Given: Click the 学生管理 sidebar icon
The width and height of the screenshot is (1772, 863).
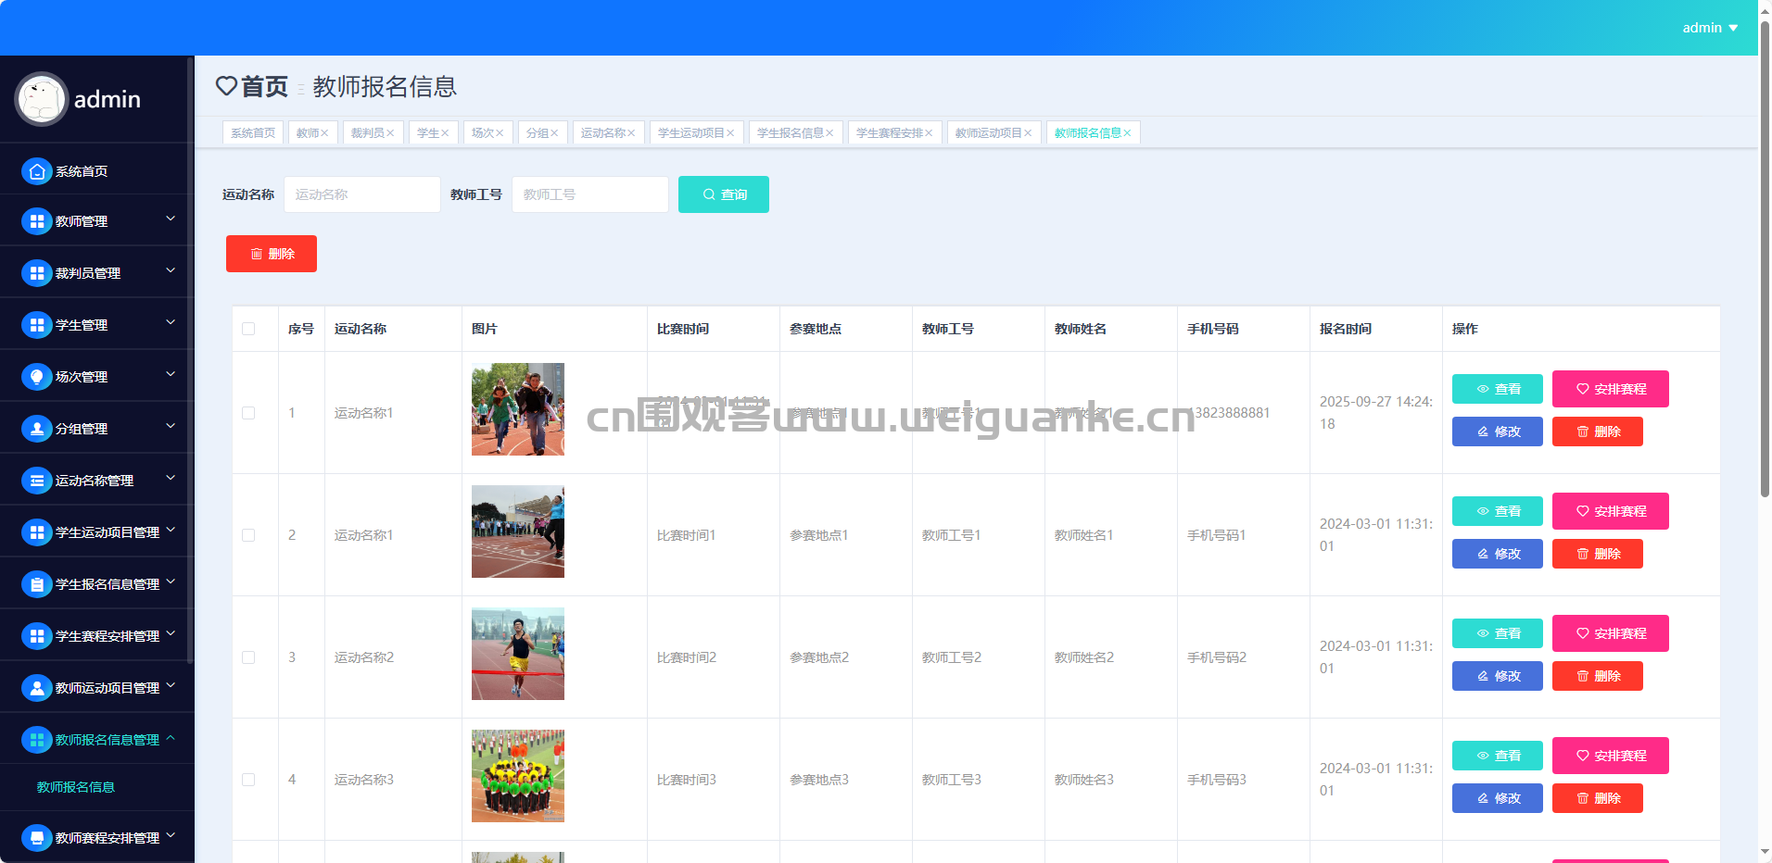Looking at the screenshot, I should point(37,325).
